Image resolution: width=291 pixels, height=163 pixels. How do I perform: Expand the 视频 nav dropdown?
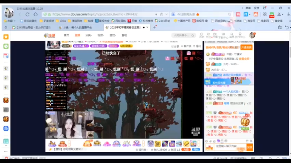[x=101, y=35]
